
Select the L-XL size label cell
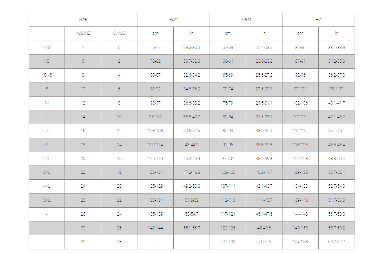pyautogui.click(x=47, y=131)
